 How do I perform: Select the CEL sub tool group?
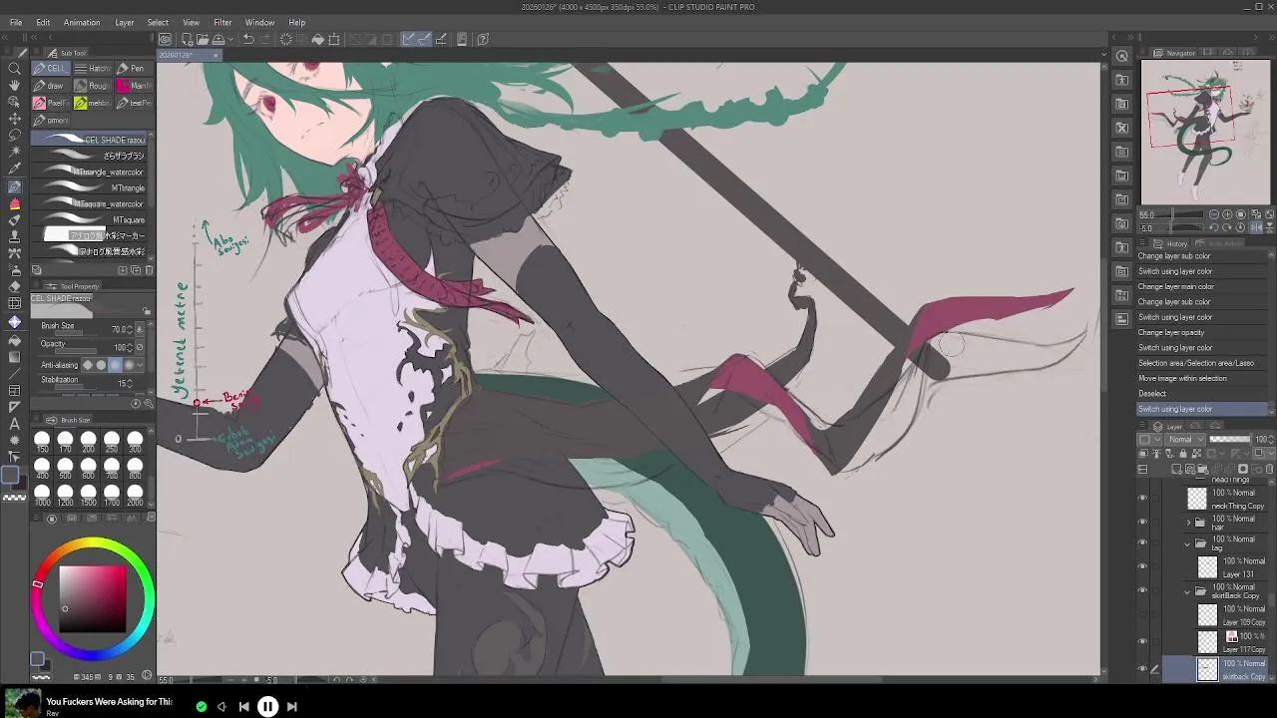[51, 68]
